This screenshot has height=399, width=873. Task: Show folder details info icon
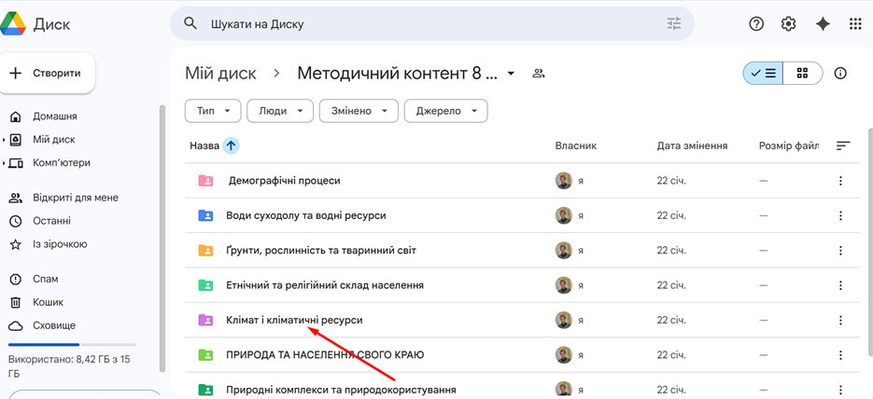(840, 74)
